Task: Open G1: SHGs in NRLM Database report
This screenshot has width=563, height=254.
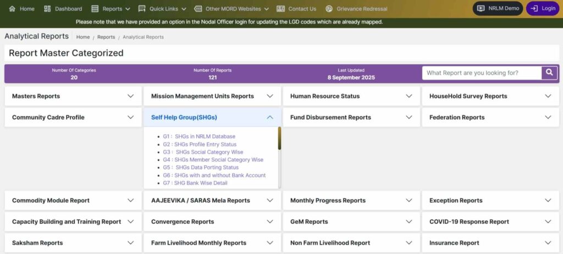Action: 199,137
